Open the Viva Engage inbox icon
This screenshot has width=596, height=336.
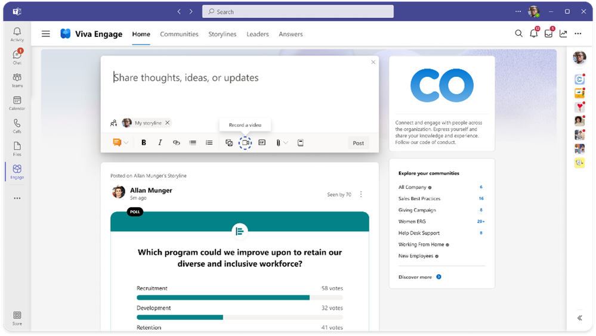point(549,33)
